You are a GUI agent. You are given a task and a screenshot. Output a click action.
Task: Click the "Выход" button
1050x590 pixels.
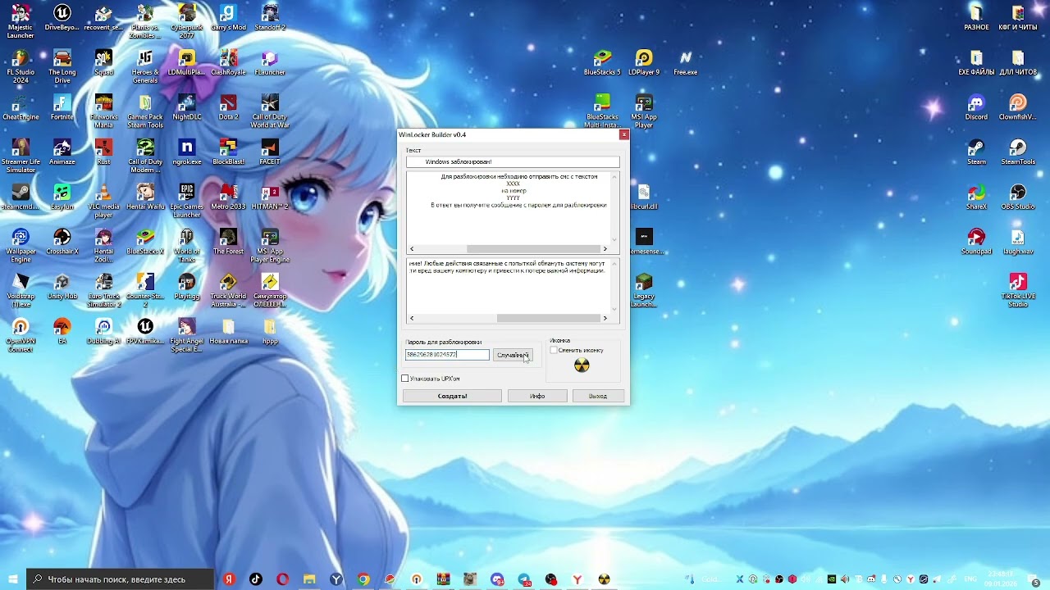coord(598,396)
